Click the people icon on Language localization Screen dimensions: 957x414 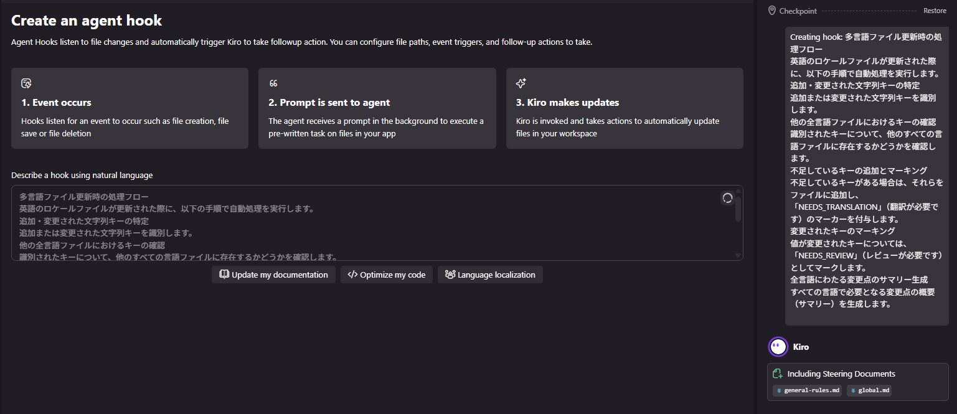tap(450, 275)
